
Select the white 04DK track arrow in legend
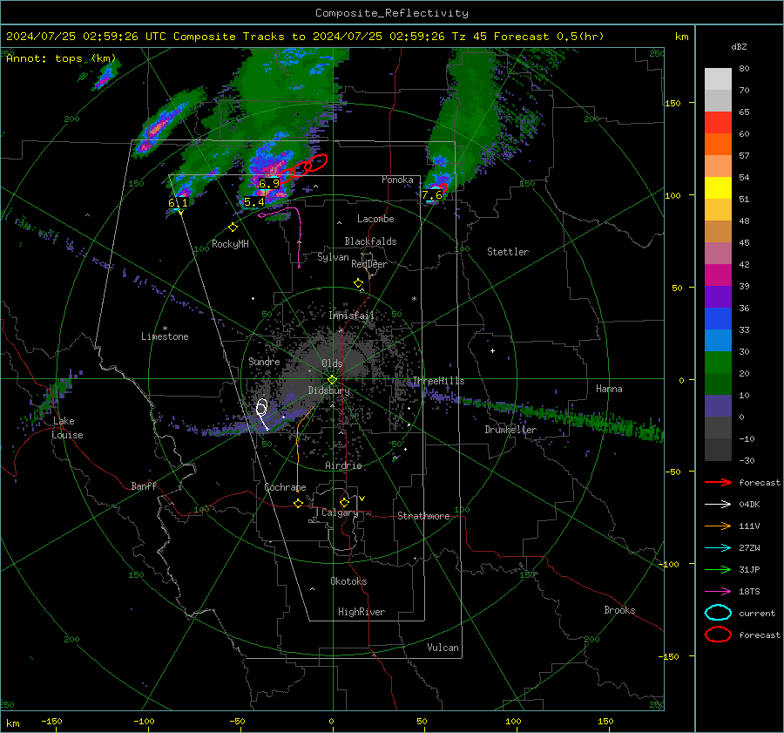[718, 504]
